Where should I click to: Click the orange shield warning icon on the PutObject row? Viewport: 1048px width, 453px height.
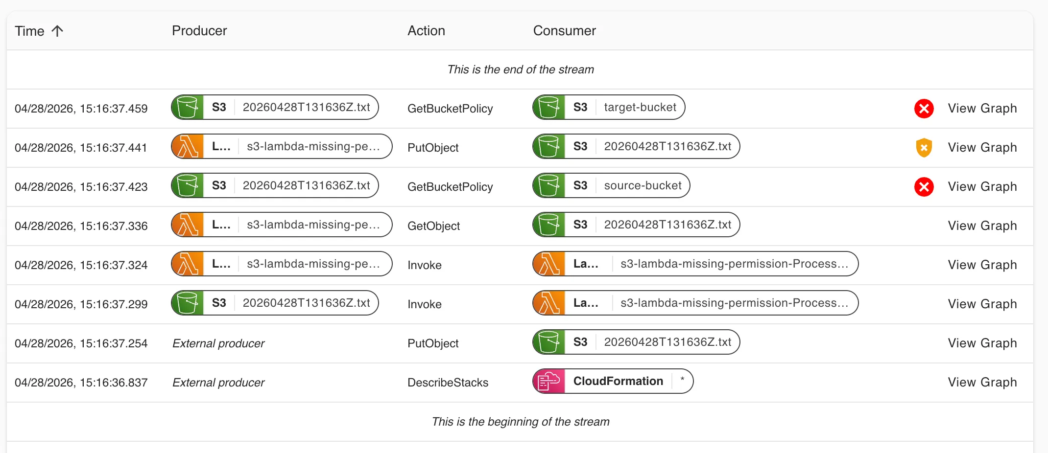[924, 147]
